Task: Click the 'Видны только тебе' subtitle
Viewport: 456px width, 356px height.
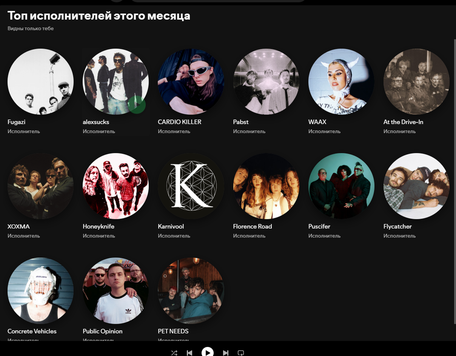Action: 31,28
